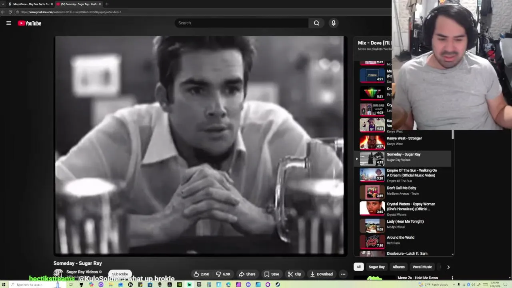Activate voice search microphone
512x288 pixels.
334,23
